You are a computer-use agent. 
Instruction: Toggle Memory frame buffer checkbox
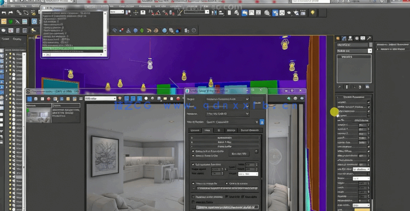(193, 156)
